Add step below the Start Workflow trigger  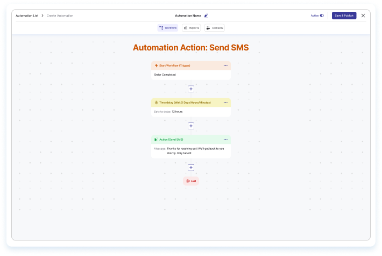191,89
